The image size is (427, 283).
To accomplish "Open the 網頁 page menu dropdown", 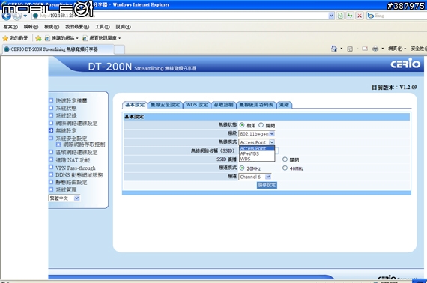I will [x=397, y=49].
